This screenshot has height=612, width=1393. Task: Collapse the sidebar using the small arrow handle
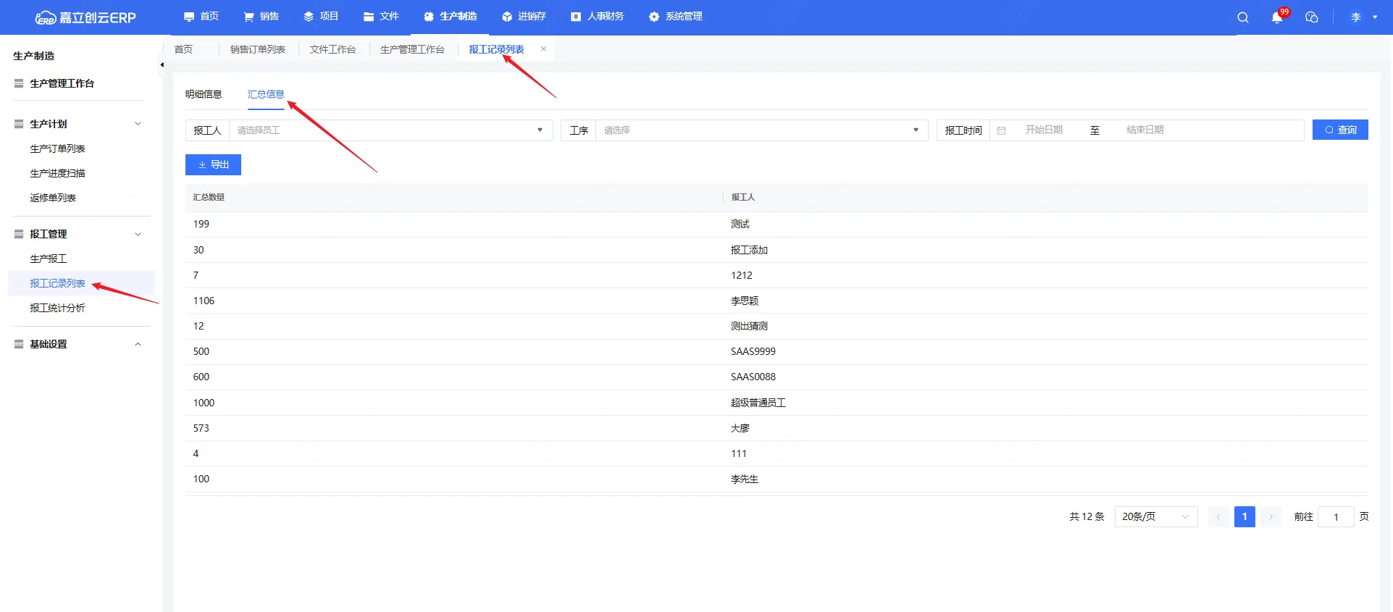162,65
